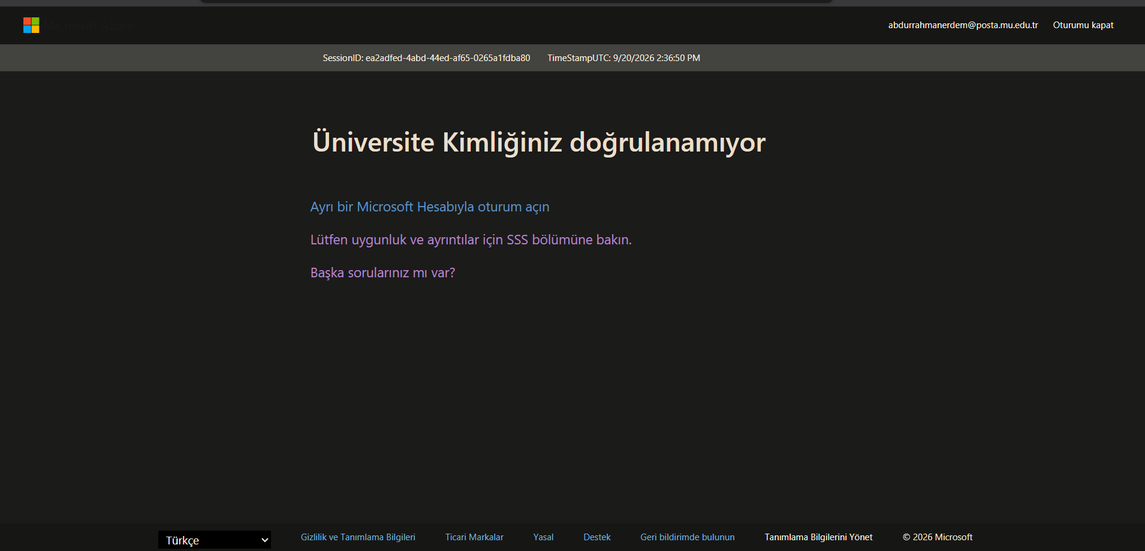
Task: Click the Microsoft four-square logo
Action: tap(31, 25)
